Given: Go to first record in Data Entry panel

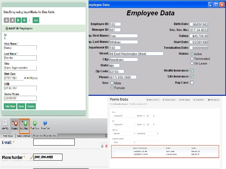Looking at the screenshot, I should (6, 20).
